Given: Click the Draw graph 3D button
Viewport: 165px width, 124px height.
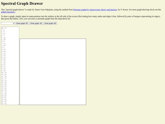Looking at the screenshot, I should (36, 23).
